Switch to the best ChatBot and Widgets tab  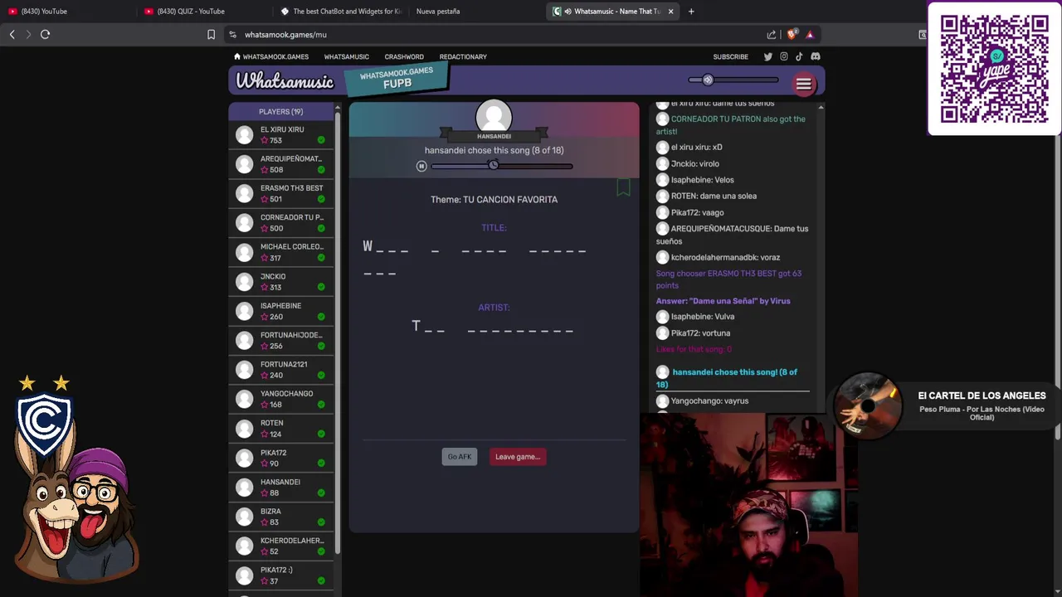click(x=340, y=12)
